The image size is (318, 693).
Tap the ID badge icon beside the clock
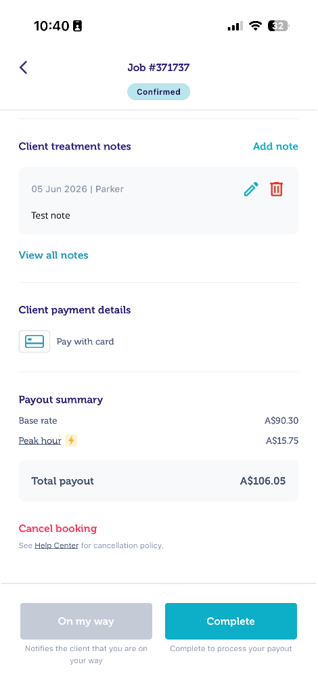78,26
